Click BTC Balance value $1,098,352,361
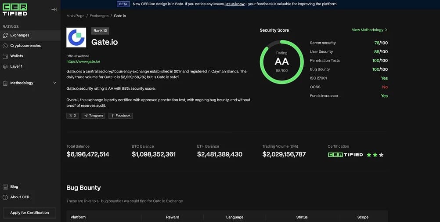Viewport: 440px width, 222px height. (154, 154)
